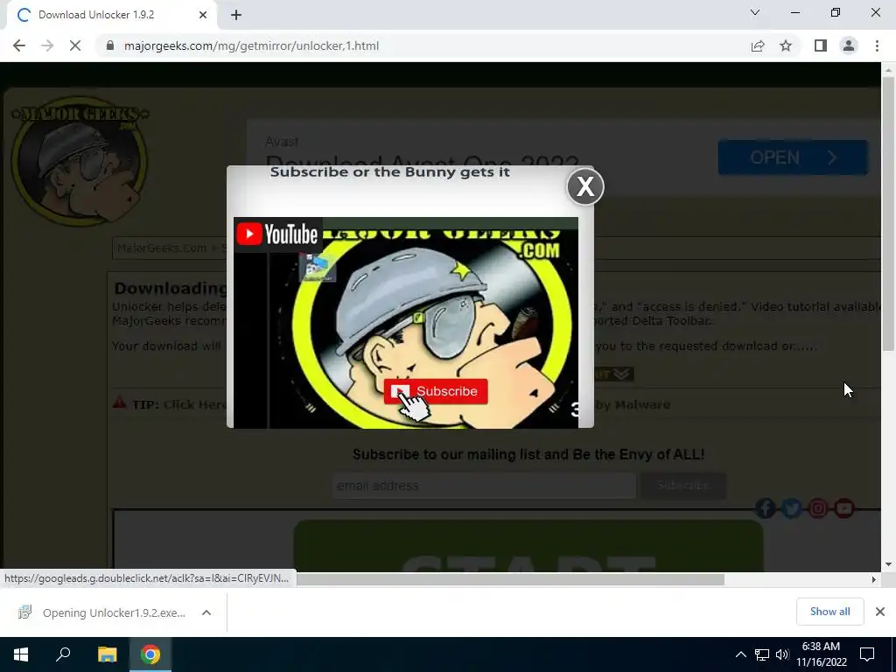
Task: Share this page icon in address bar
Action: click(x=758, y=45)
